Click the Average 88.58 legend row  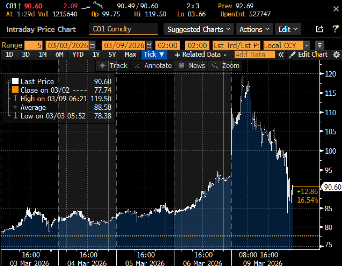[62, 108]
